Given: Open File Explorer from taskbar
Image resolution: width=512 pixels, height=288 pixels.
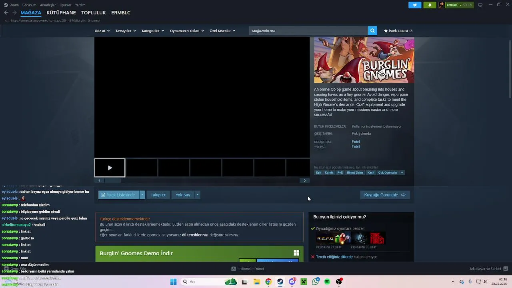Looking at the screenshot, I should tap(256, 282).
